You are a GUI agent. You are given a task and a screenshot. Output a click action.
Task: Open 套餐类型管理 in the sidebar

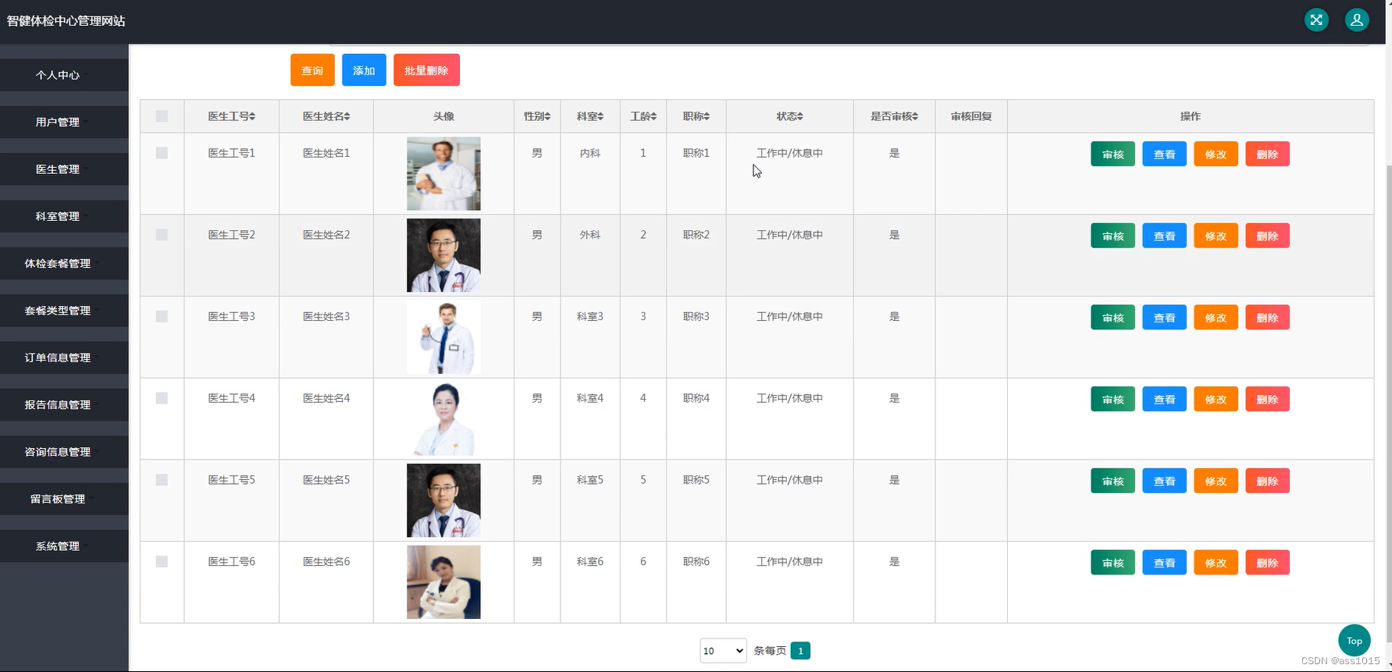pyautogui.click(x=64, y=311)
